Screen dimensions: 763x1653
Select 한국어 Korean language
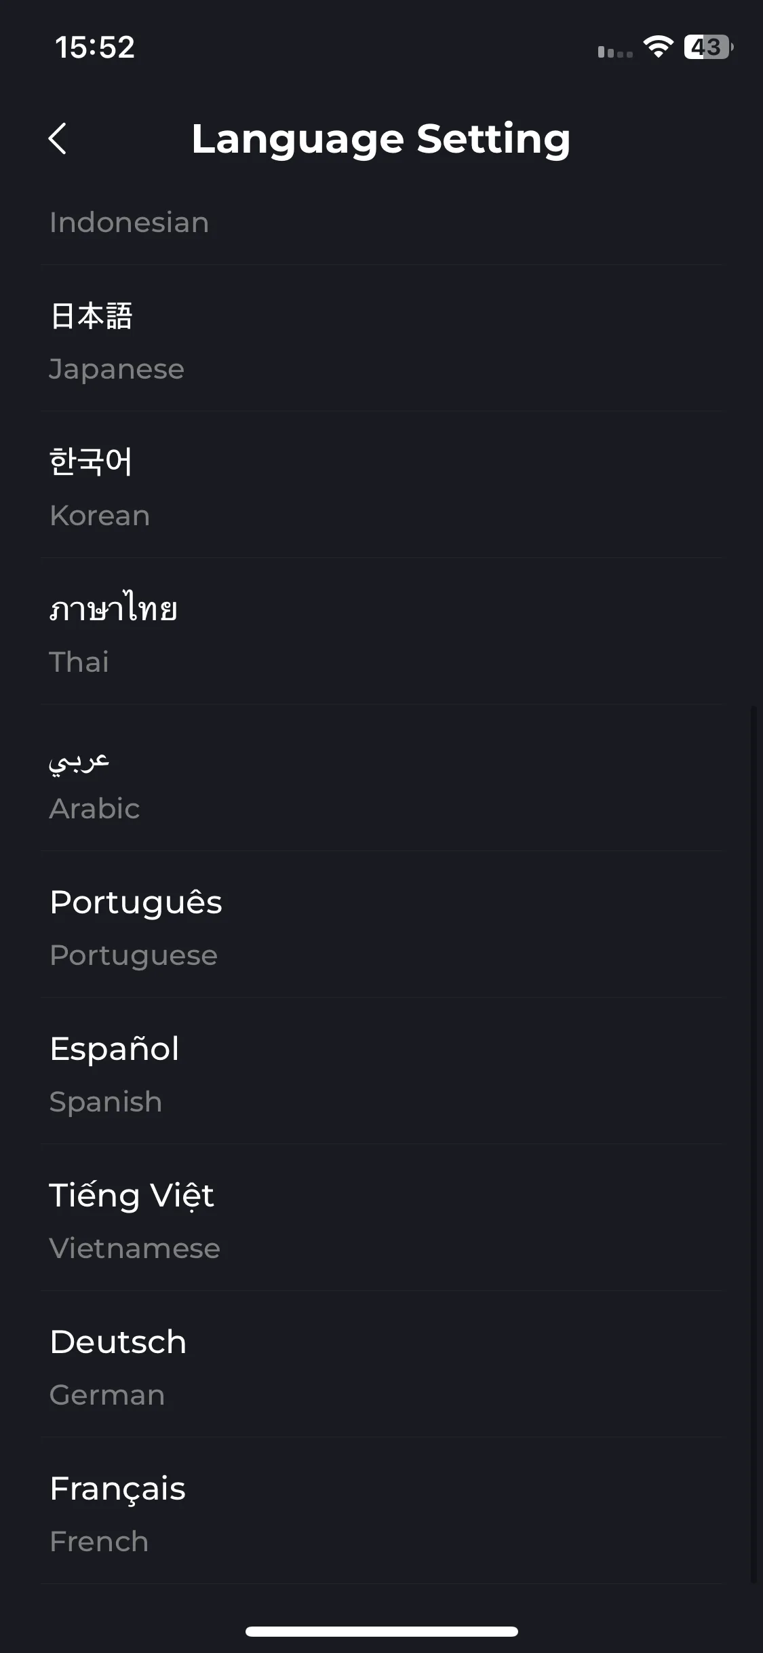pos(381,484)
